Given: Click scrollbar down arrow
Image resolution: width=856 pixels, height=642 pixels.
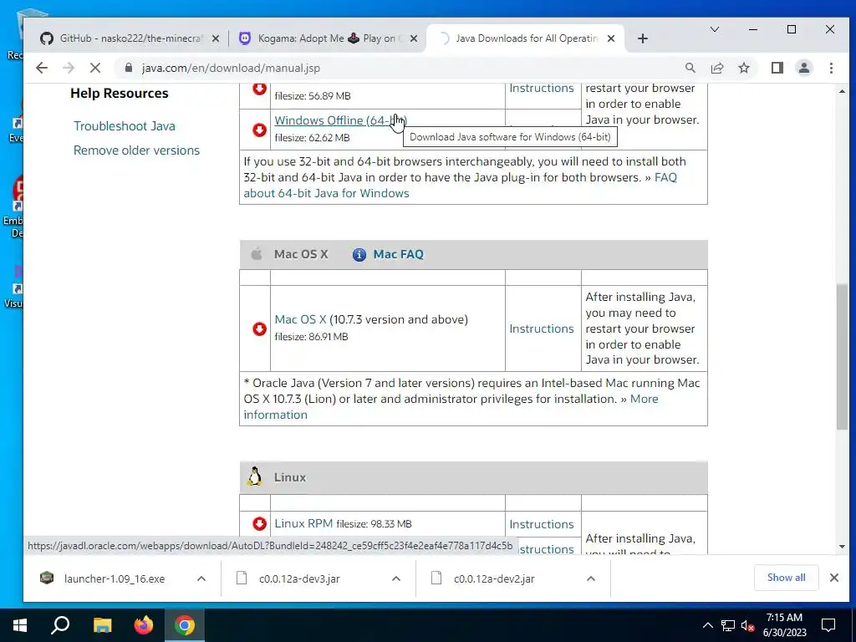Looking at the screenshot, I should click(x=842, y=547).
